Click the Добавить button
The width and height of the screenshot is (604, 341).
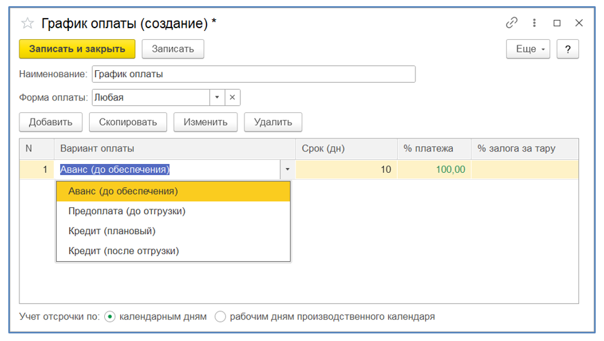click(x=50, y=122)
